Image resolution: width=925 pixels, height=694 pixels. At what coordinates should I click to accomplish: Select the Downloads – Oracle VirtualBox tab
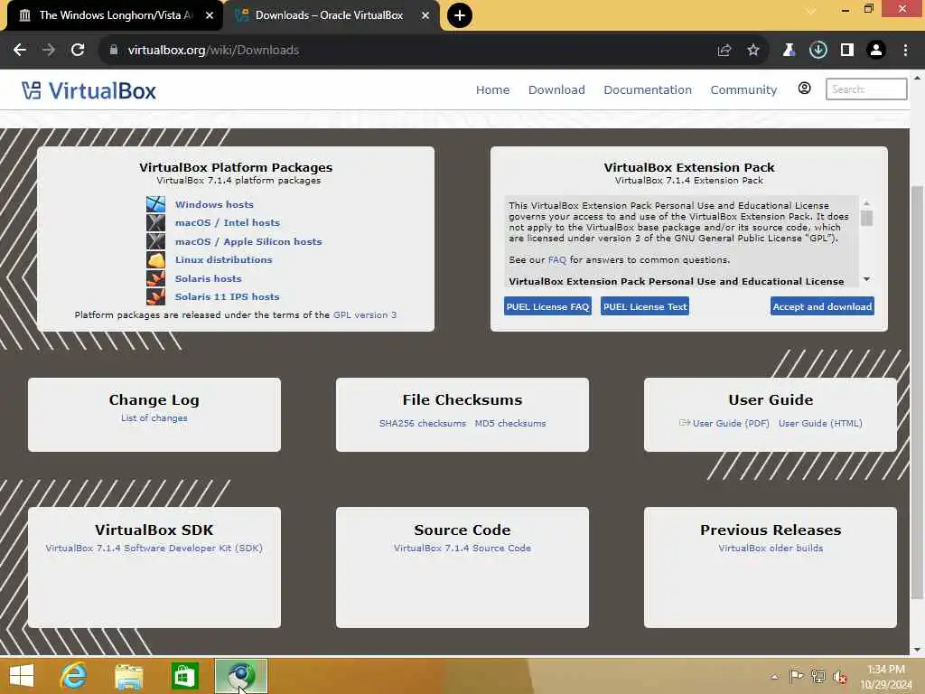(x=329, y=15)
